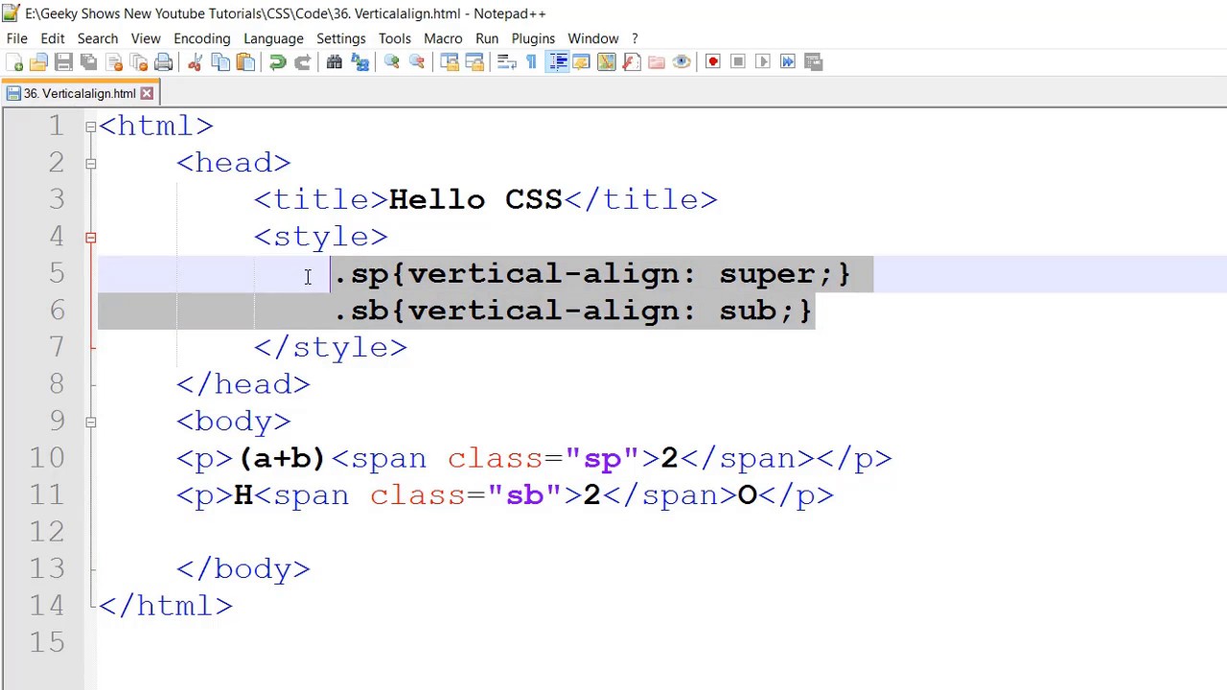This screenshot has width=1227, height=690.
Task: Cut selection with the scissors icon
Action: coord(195,62)
